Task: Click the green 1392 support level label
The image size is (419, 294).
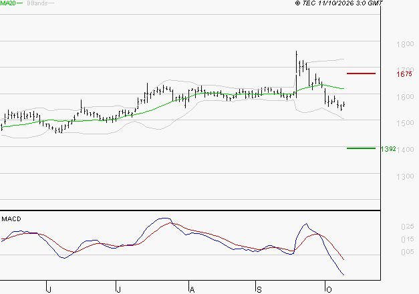Action: tap(388, 149)
